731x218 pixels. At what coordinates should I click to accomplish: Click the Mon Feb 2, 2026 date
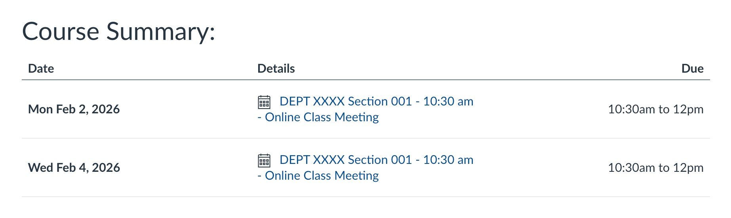click(74, 109)
